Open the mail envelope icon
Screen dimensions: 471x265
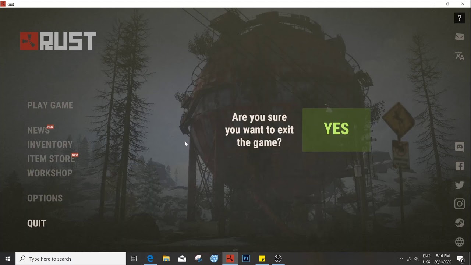tap(460, 37)
